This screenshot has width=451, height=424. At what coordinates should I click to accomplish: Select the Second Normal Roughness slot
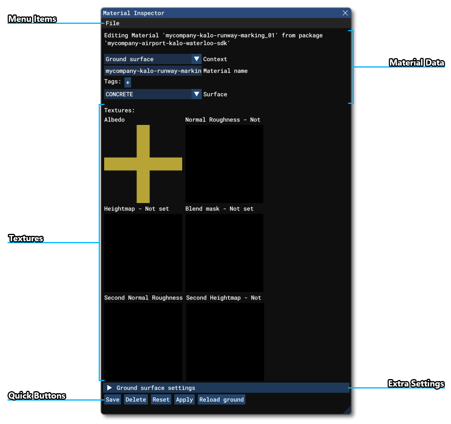tap(143, 342)
